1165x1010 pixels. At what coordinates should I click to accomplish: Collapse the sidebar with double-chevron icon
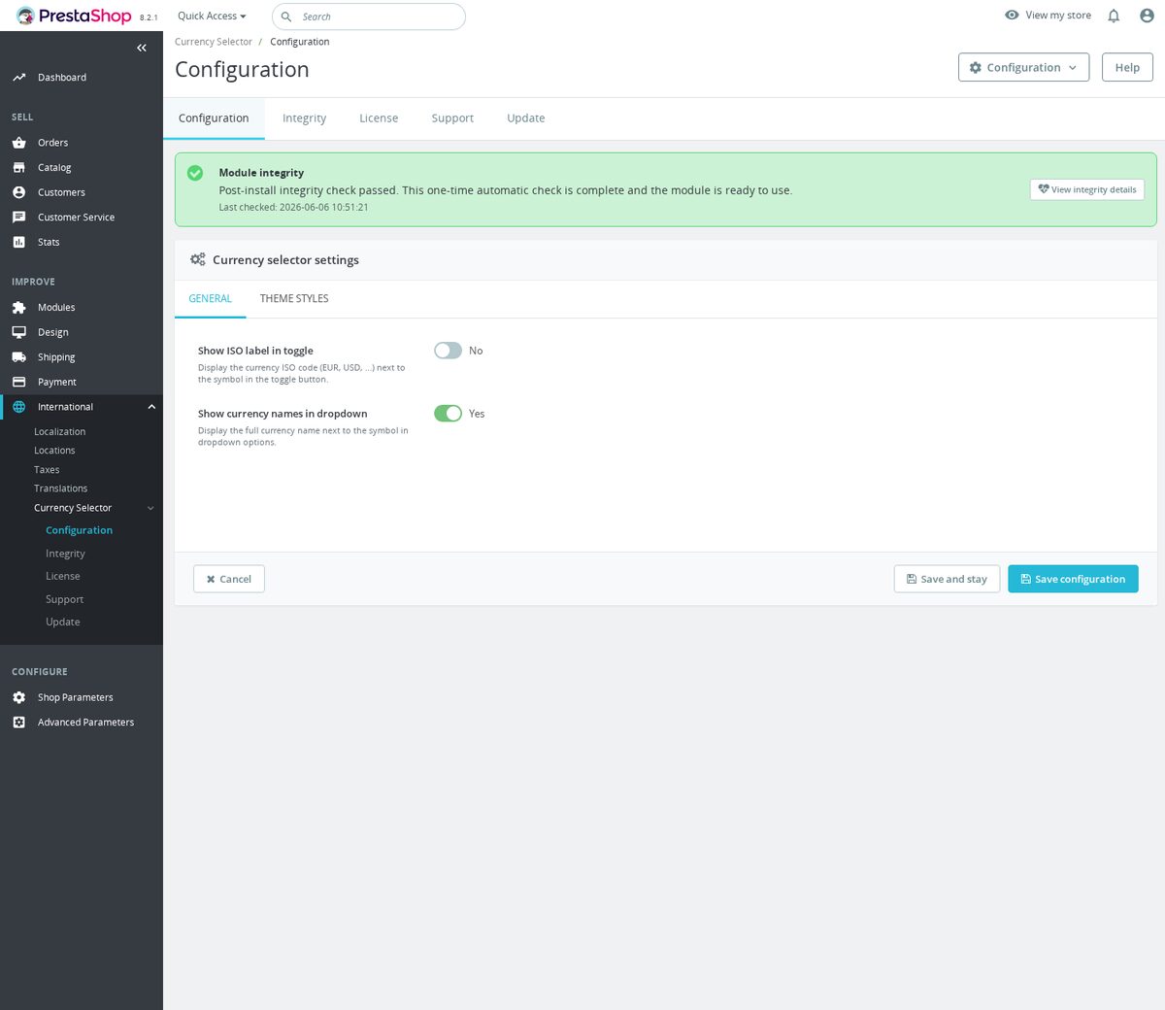(142, 48)
